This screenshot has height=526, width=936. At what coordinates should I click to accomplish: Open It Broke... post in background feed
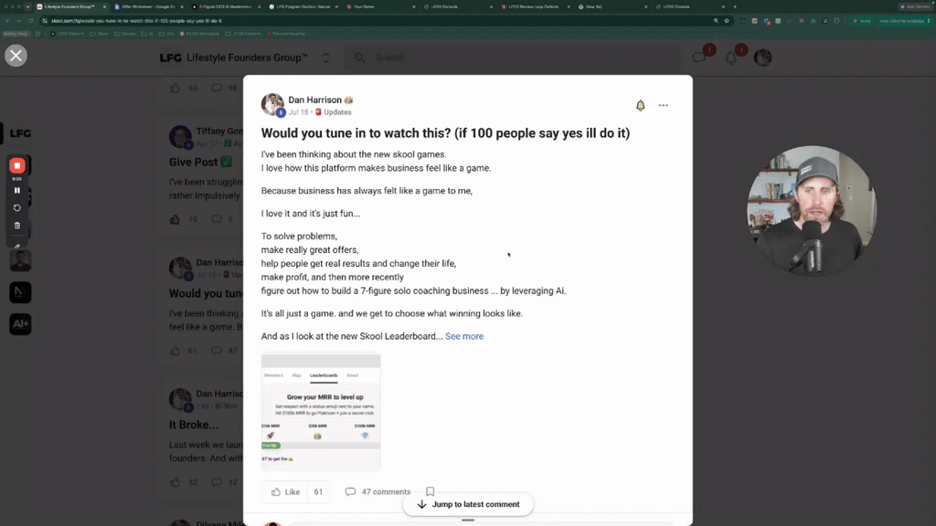pyautogui.click(x=194, y=426)
